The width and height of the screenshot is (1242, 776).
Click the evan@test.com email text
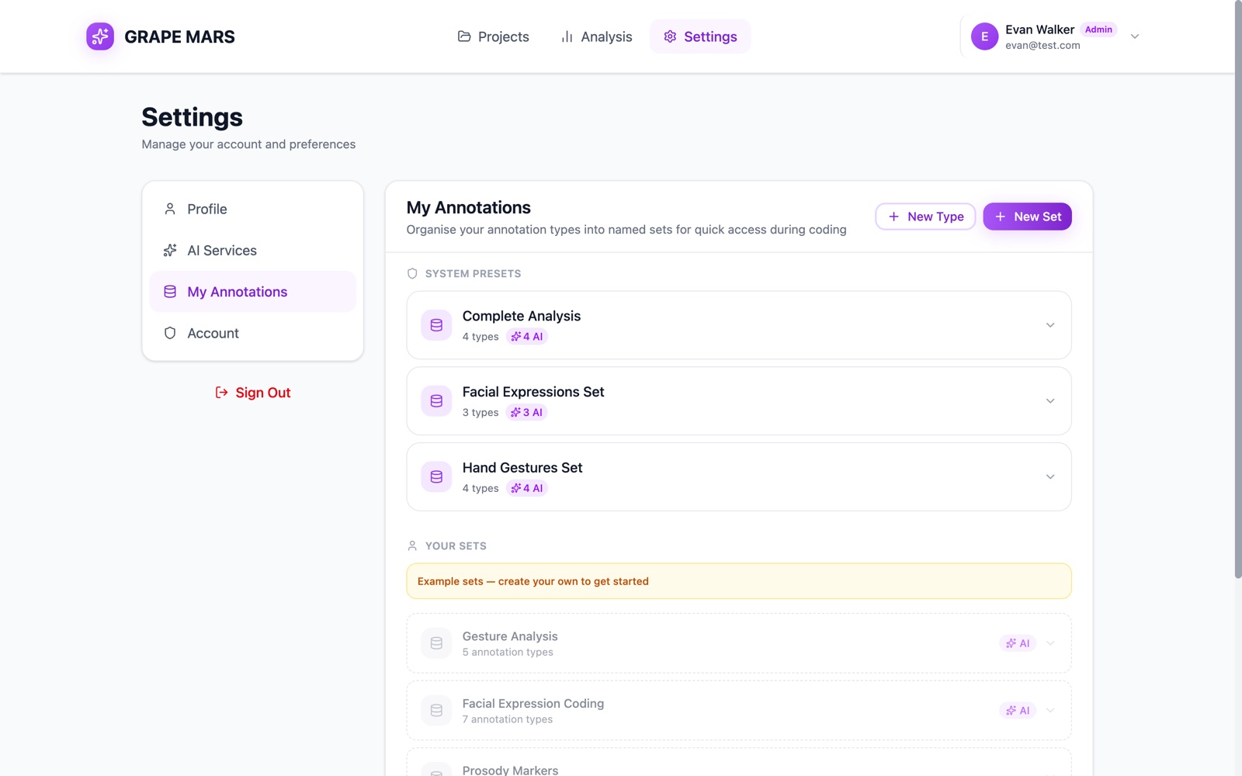click(1043, 45)
